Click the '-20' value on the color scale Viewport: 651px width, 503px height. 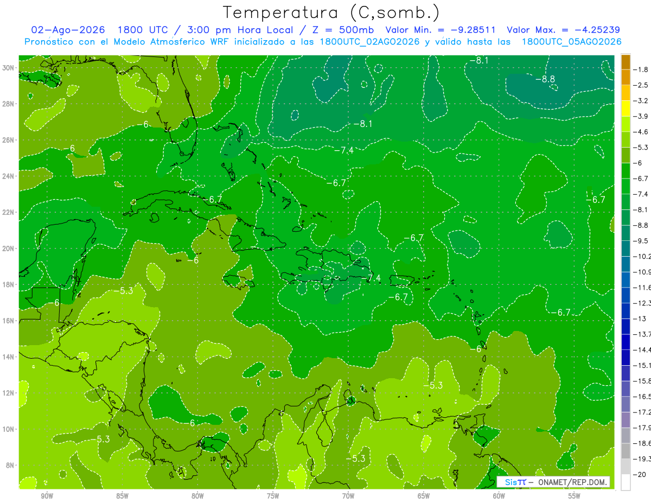tap(640, 474)
